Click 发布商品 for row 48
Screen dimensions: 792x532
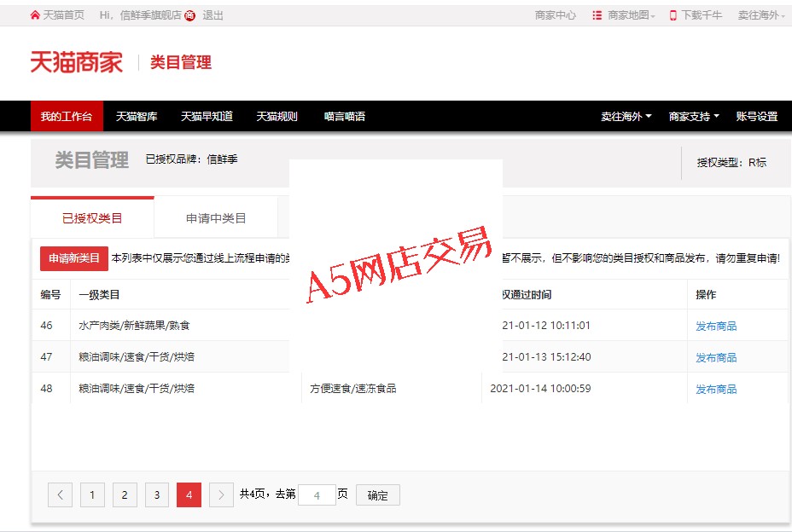[716, 389]
